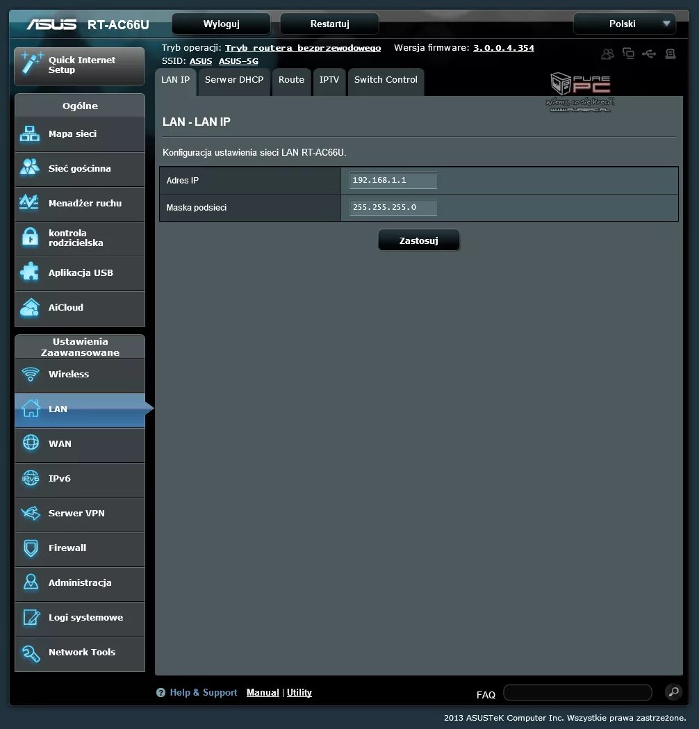Image resolution: width=699 pixels, height=729 pixels.
Task: Click the Aplikacja USB puzzle icon
Action: pos(30,272)
